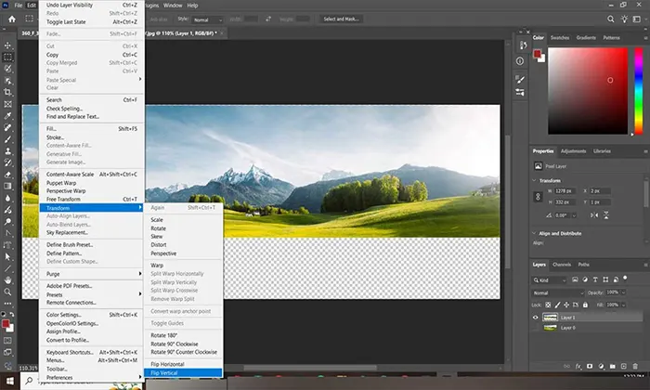
Task: Select the Rectangular Marquee tool
Action: 7,58
